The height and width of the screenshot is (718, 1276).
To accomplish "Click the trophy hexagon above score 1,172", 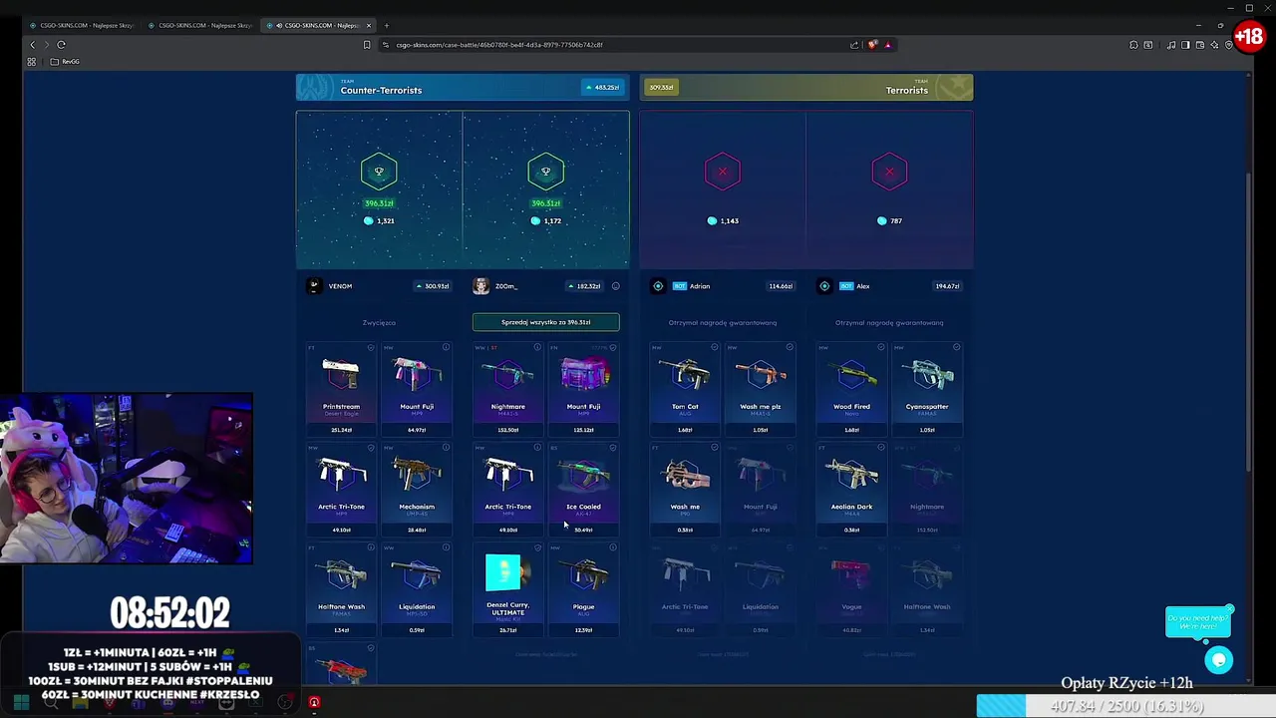I will coord(545,172).
